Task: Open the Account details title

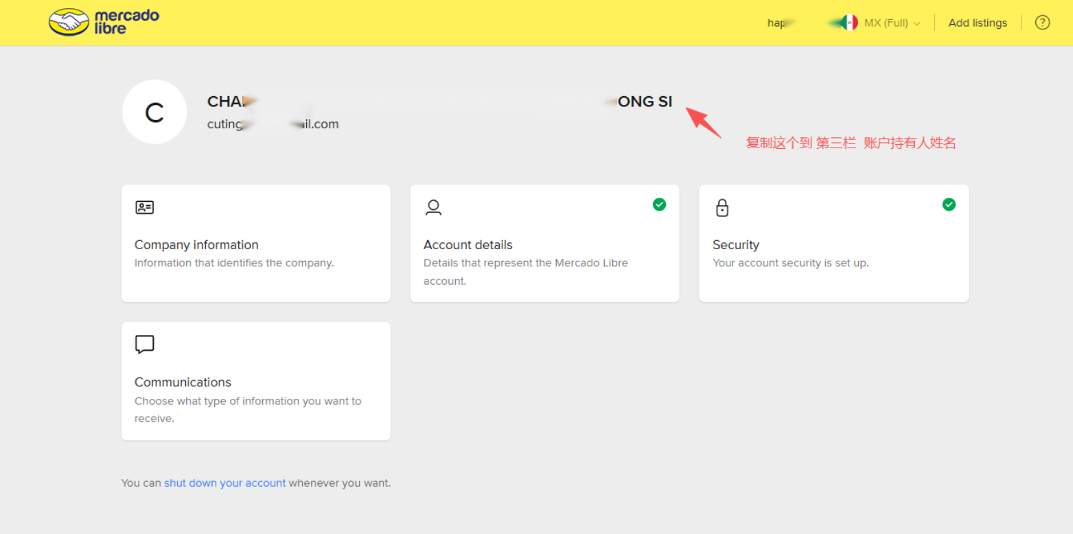Action: pos(468,245)
